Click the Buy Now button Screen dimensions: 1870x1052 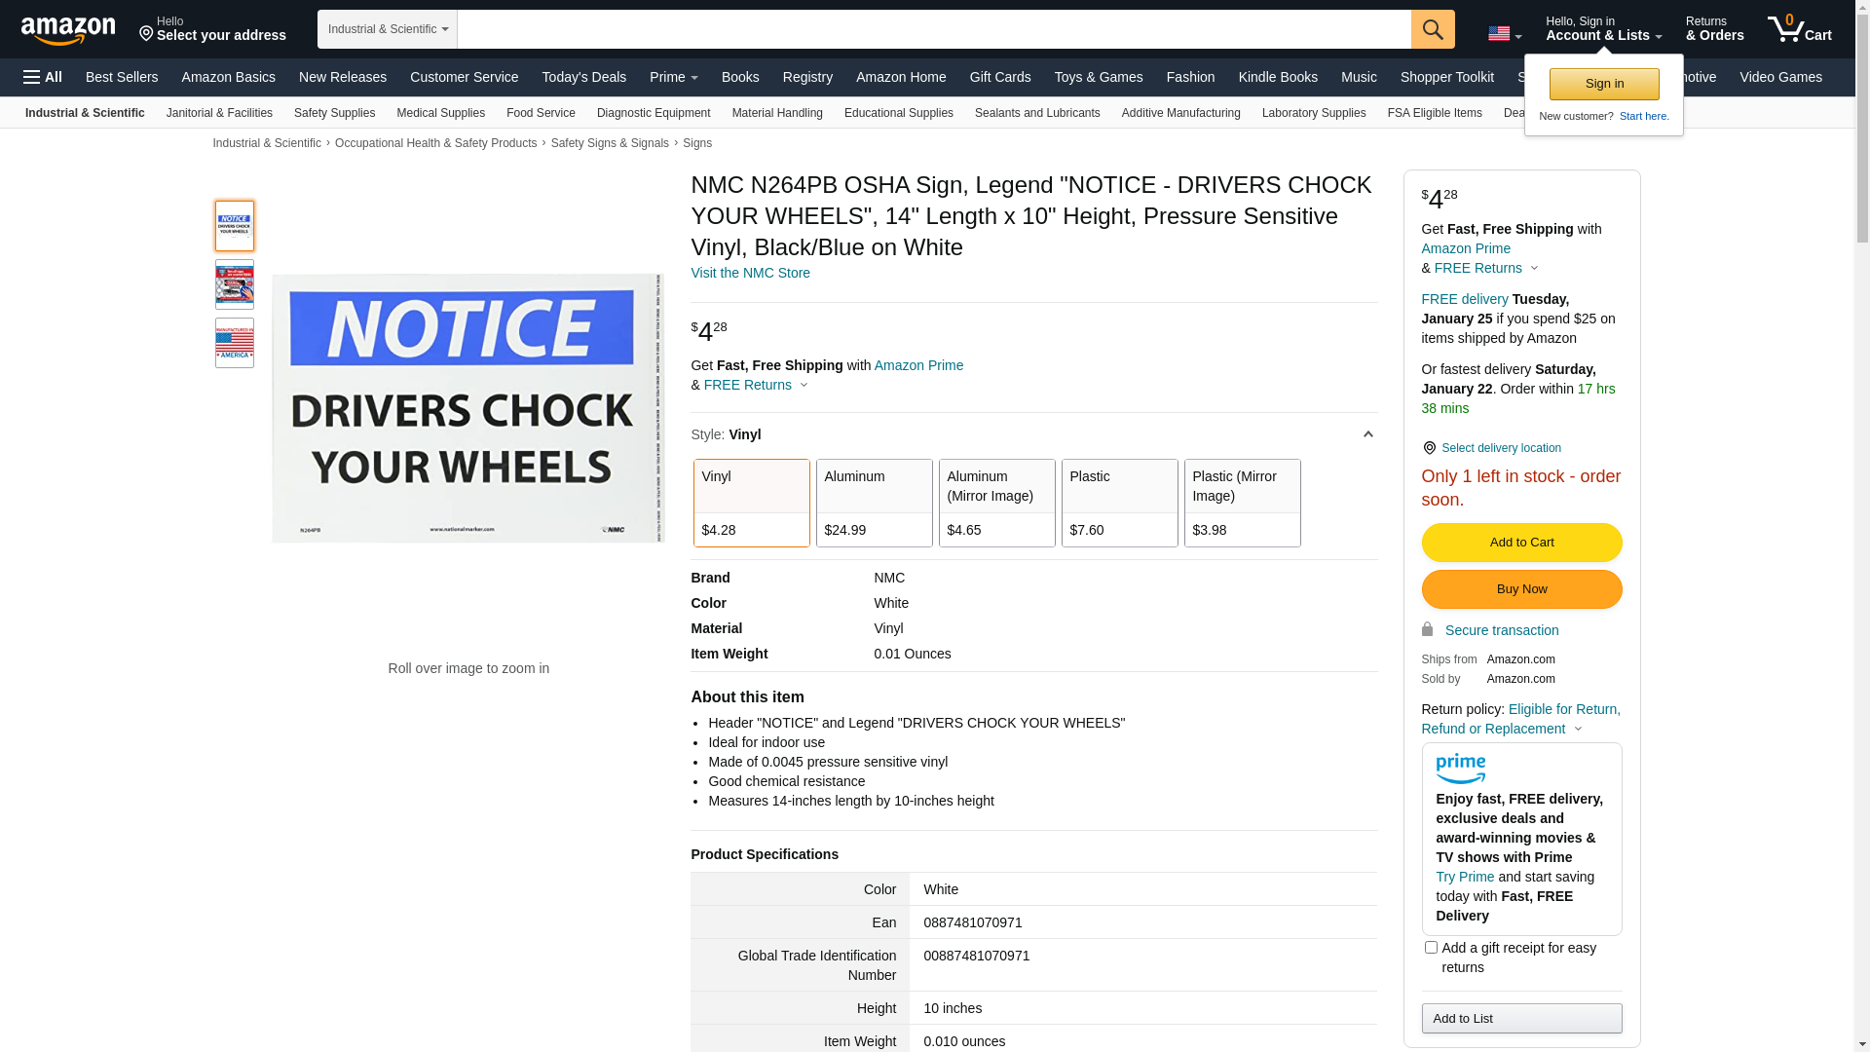(x=1521, y=589)
